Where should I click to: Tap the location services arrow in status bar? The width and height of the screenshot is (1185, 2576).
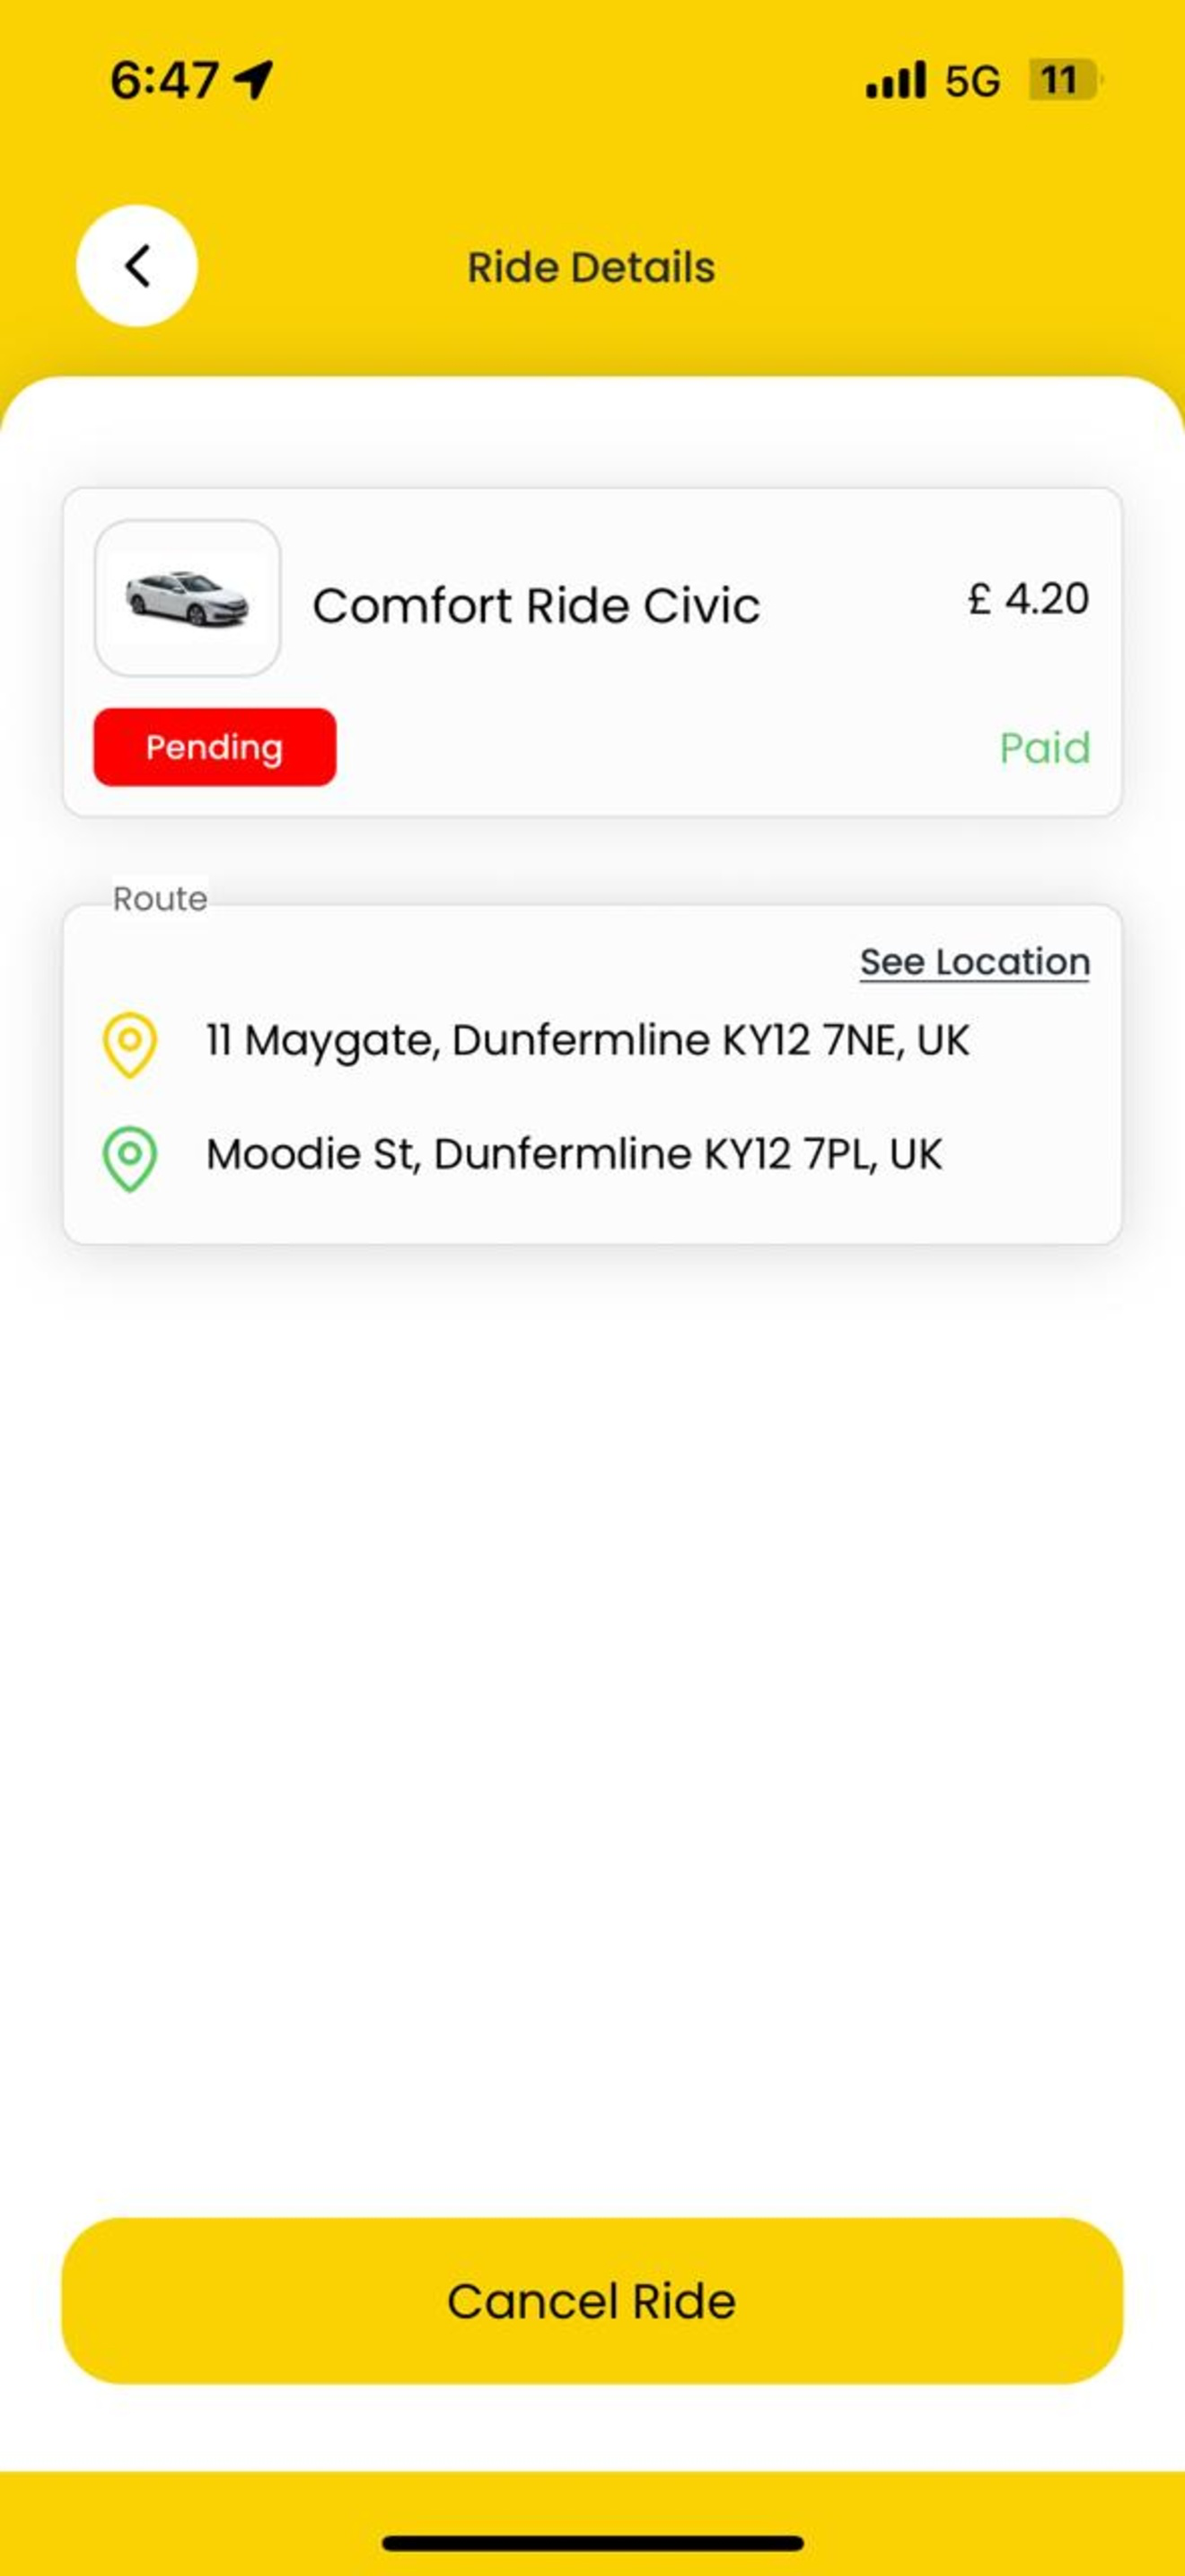[x=254, y=79]
